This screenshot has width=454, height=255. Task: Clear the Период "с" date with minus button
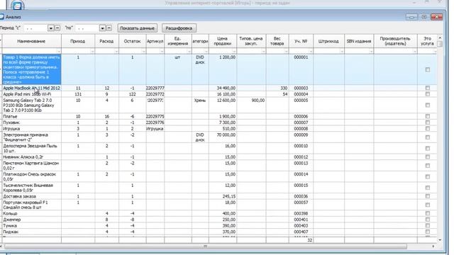pyautogui.click(x=57, y=28)
